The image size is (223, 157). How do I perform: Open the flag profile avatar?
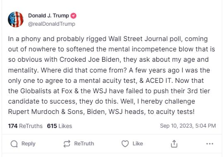(x=16, y=19)
